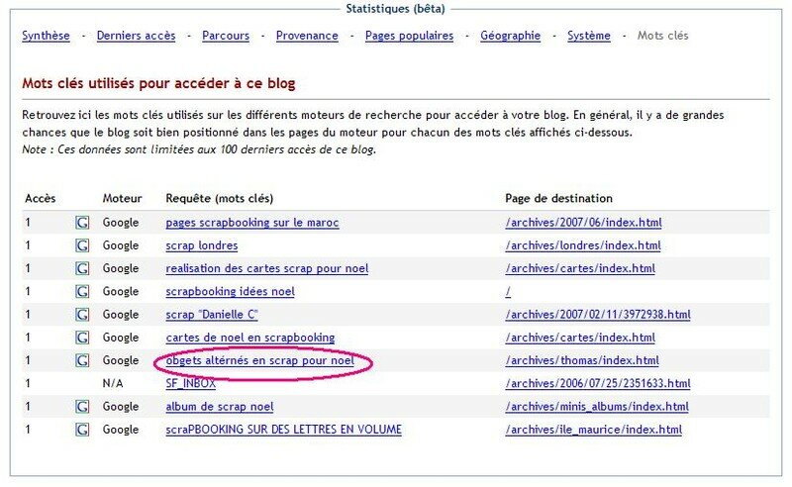Open Pages populaires tab
The image size is (792, 487).
(x=409, y=36)
